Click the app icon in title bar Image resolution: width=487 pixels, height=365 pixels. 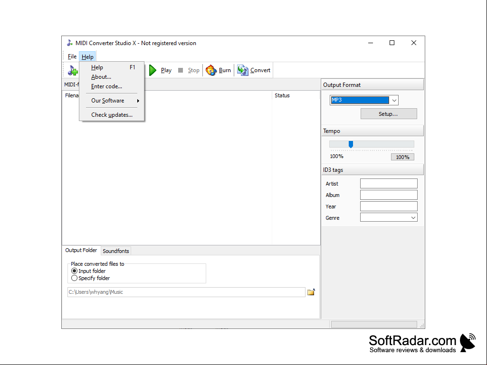click(70, 43)
